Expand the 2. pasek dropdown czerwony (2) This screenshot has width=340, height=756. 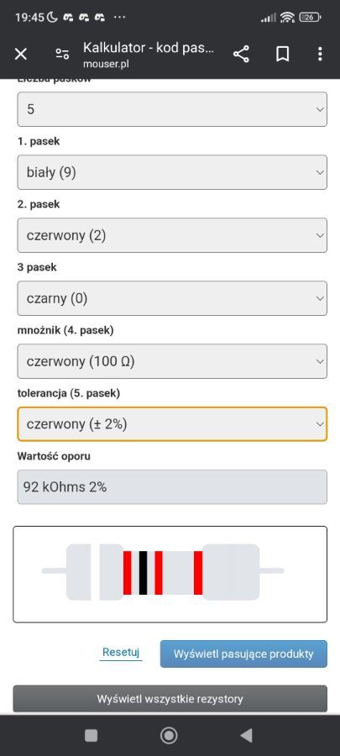172,235
